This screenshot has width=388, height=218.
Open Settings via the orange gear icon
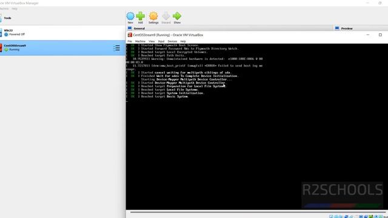(x=153, y=16)
